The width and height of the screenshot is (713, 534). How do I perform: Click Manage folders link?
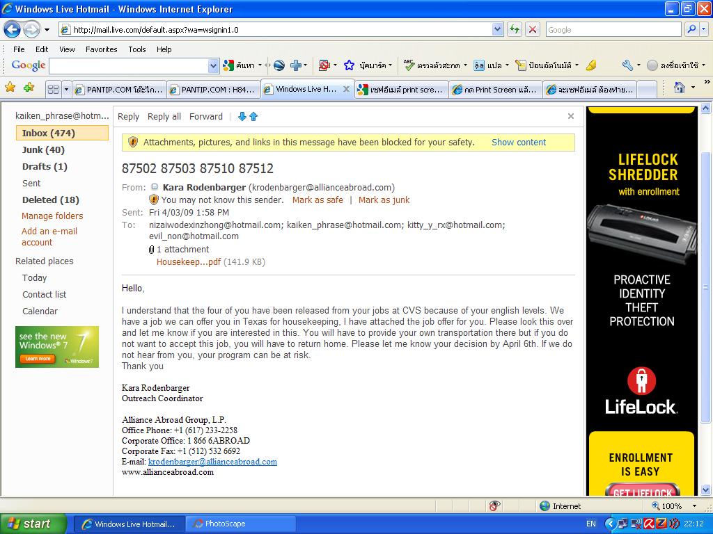(x=52, y=216)
